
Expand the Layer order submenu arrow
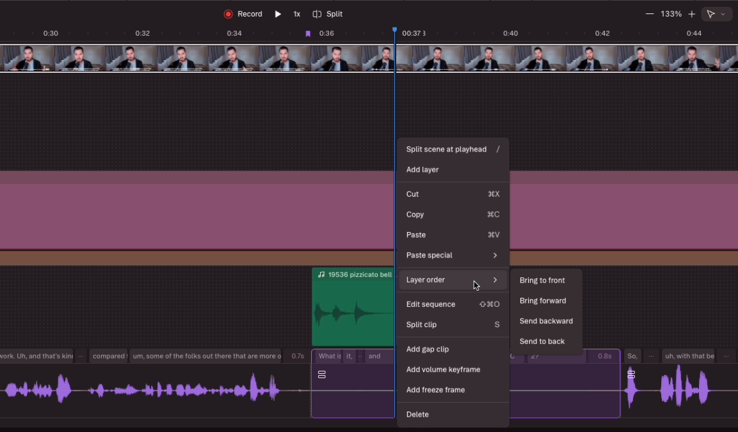tap(495, 280)
